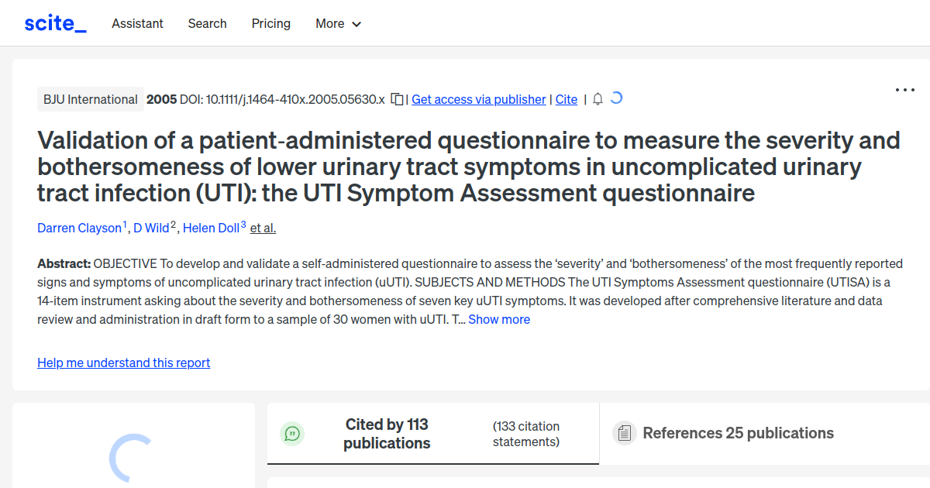This screenshot has width=930, height=488.
Task: Open the three-dot options menu
Action: tap(904, 90)
